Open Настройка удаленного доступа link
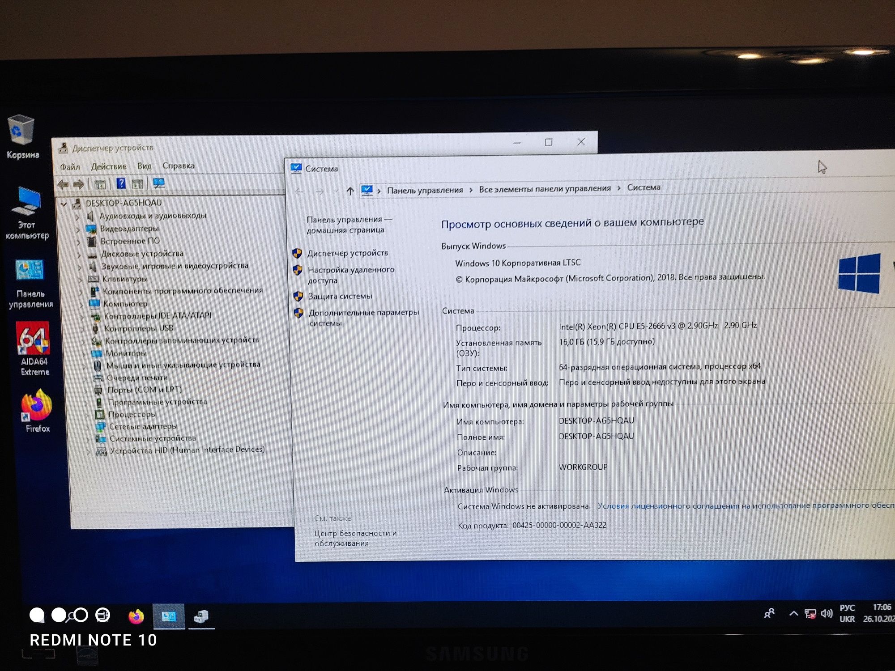This screenshot has width=895, height=671. pyautogui.click(x=351, y=275)
